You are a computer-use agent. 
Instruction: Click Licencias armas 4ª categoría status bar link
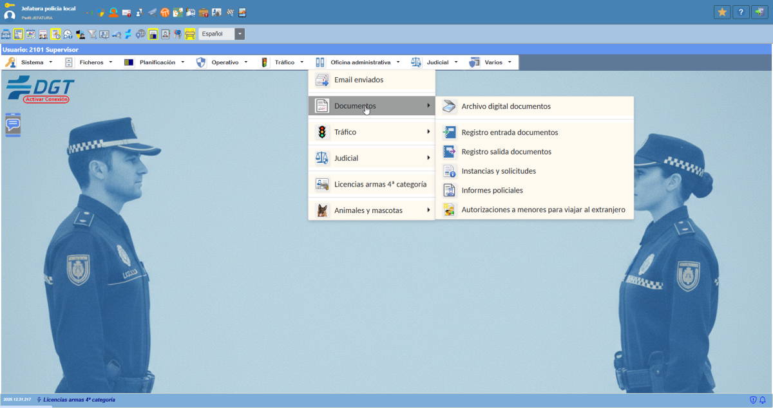coord(79,400)
